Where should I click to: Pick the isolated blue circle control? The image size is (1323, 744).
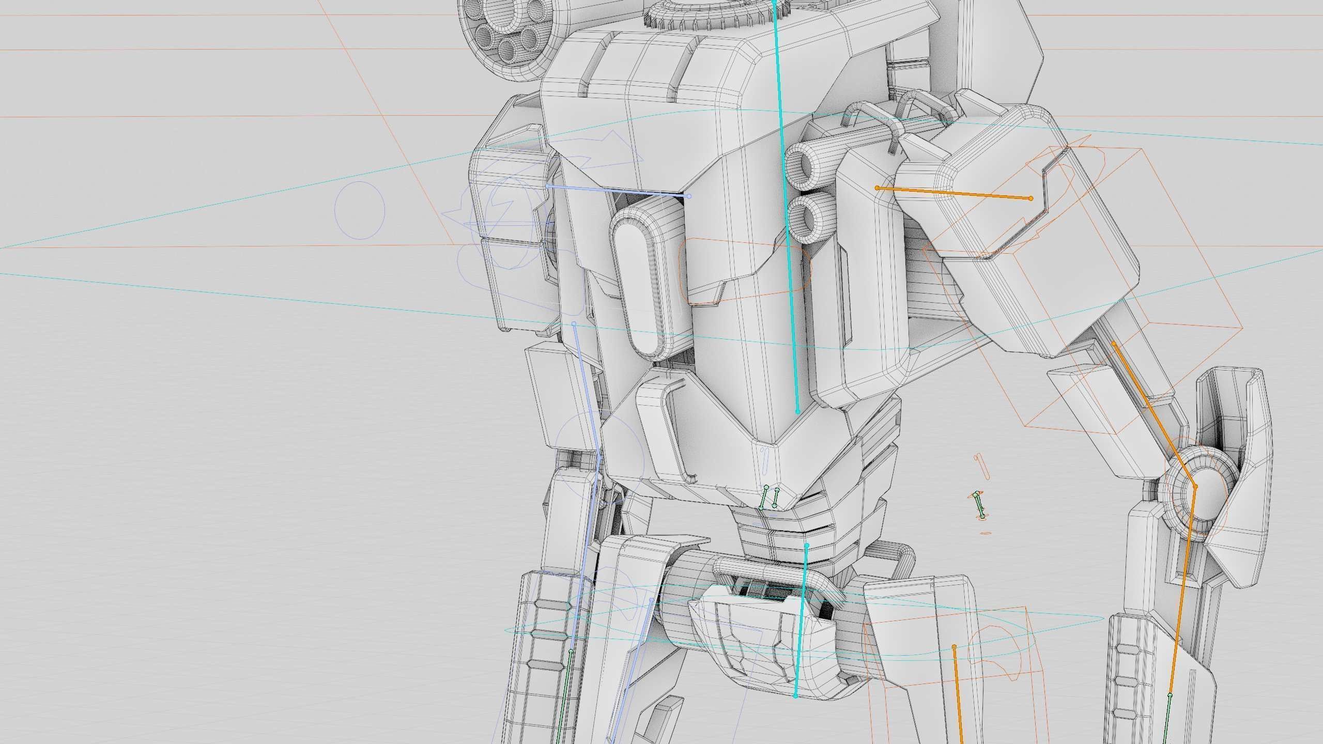click(x=360, y=210)
